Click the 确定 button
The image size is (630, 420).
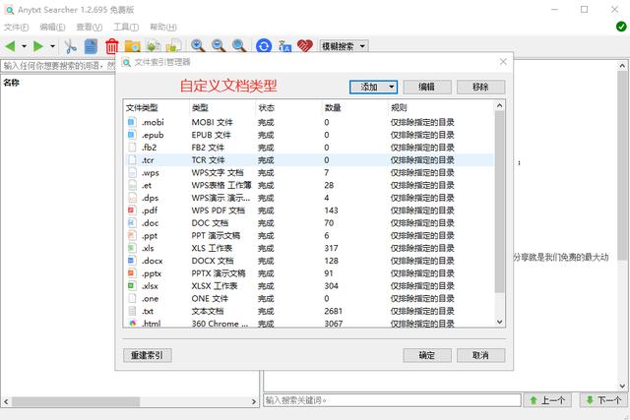[427, 355]
